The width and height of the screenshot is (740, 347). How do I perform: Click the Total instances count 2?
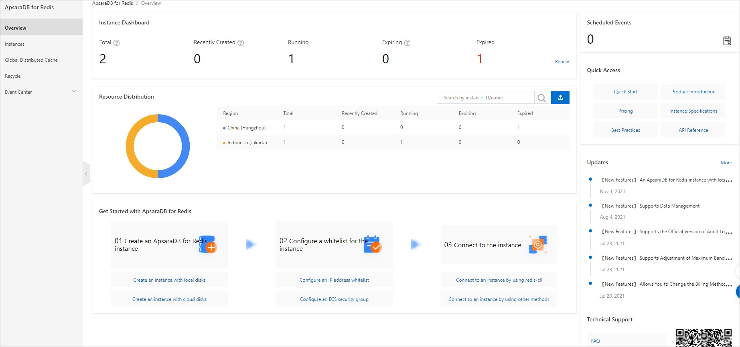point(103,59)
